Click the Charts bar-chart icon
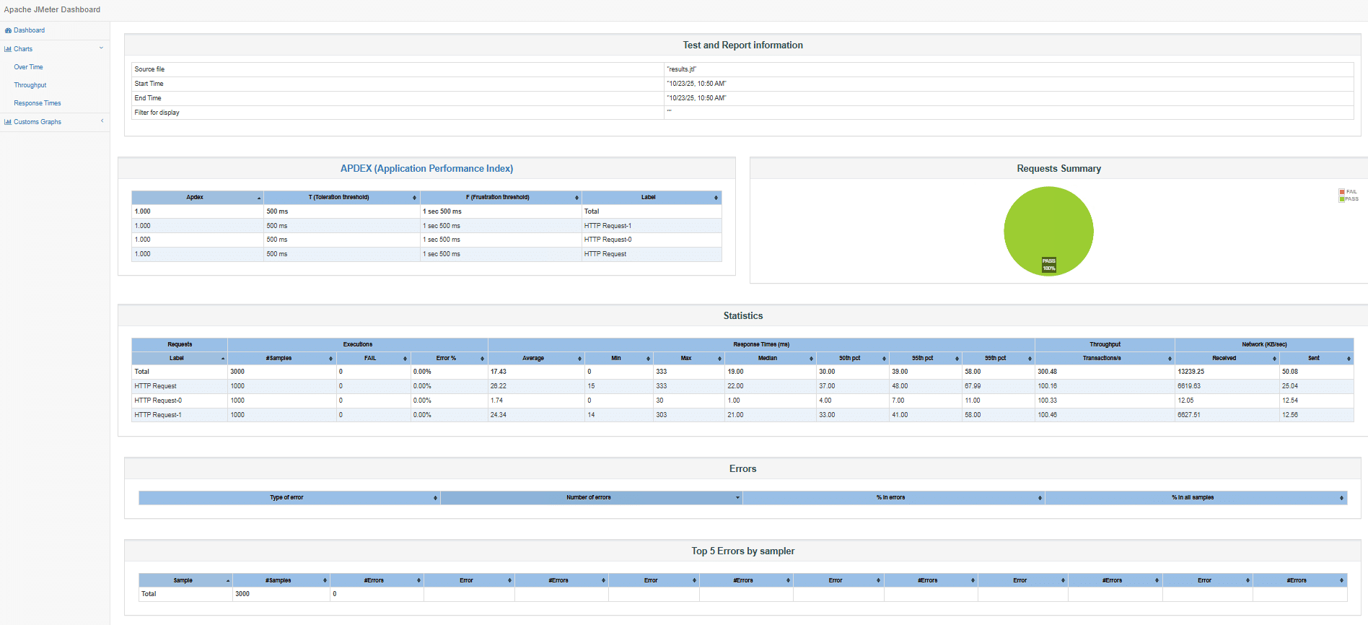The height and width of the screenshot is (625, 1368). point(8,49)
